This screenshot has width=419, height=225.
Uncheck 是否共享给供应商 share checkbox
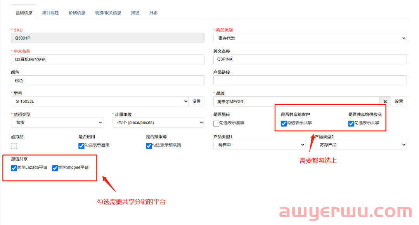351,123
